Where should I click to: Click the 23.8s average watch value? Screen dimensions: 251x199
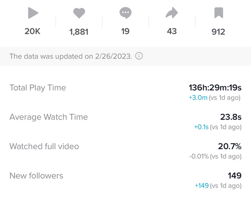click(231, 117)
